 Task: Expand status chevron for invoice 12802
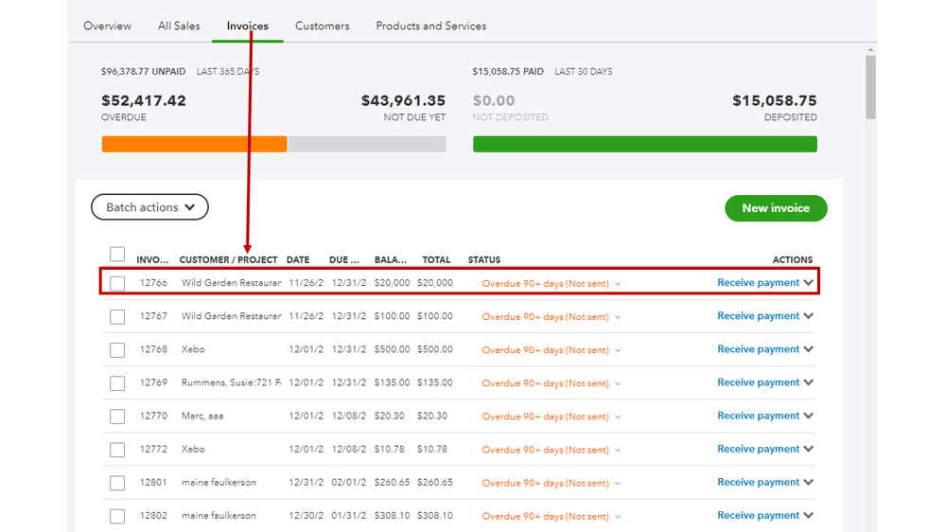coord(618,516)
